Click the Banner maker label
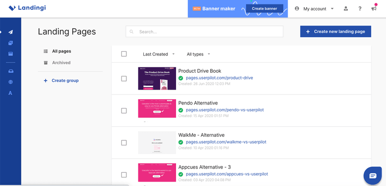 pos(219,9)
